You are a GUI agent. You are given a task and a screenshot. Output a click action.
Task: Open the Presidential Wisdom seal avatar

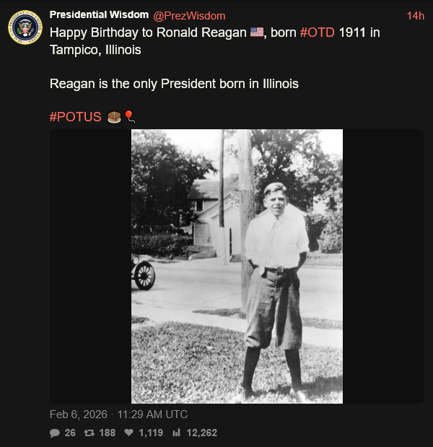[25, 27]
